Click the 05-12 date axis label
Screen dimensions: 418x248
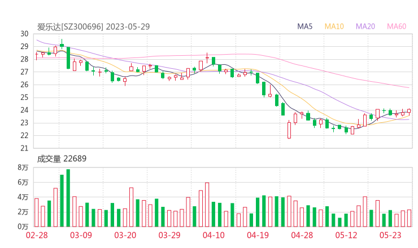(x=346, y=235)
